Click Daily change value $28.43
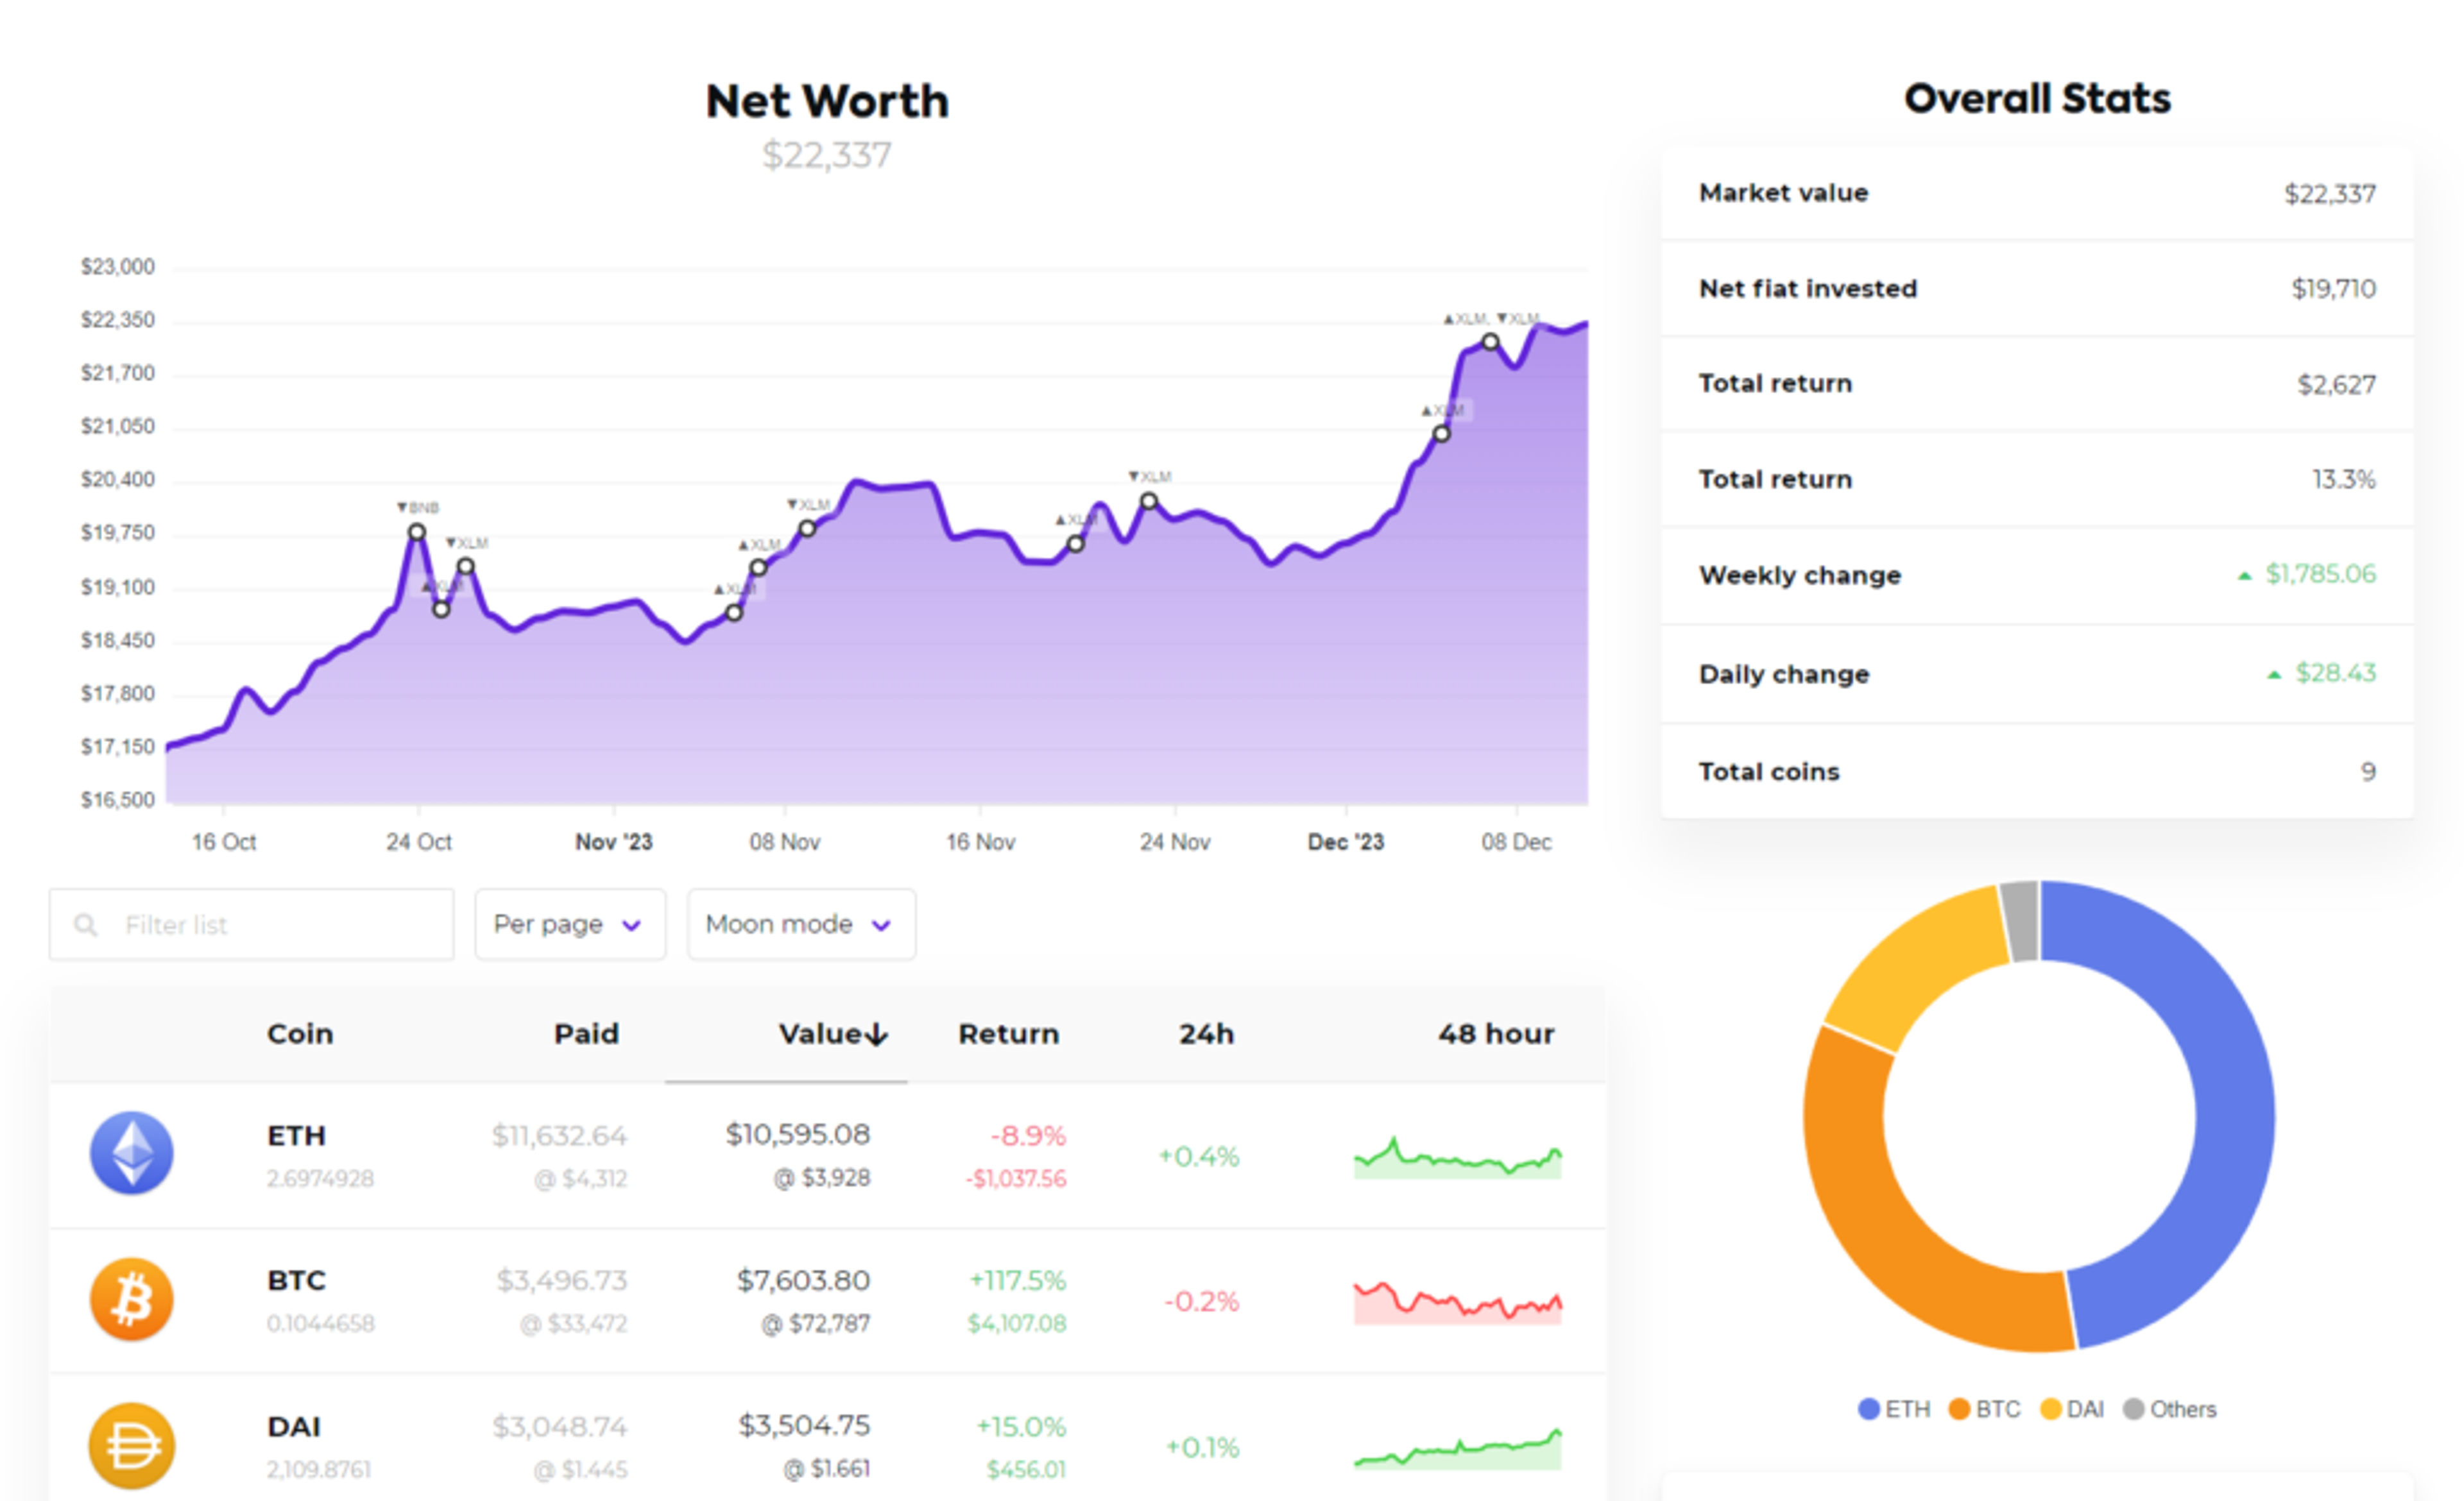Image resolution: width=2464 pixels, height=1501 pixels. pyautogui.click(x=2335, y=672)
